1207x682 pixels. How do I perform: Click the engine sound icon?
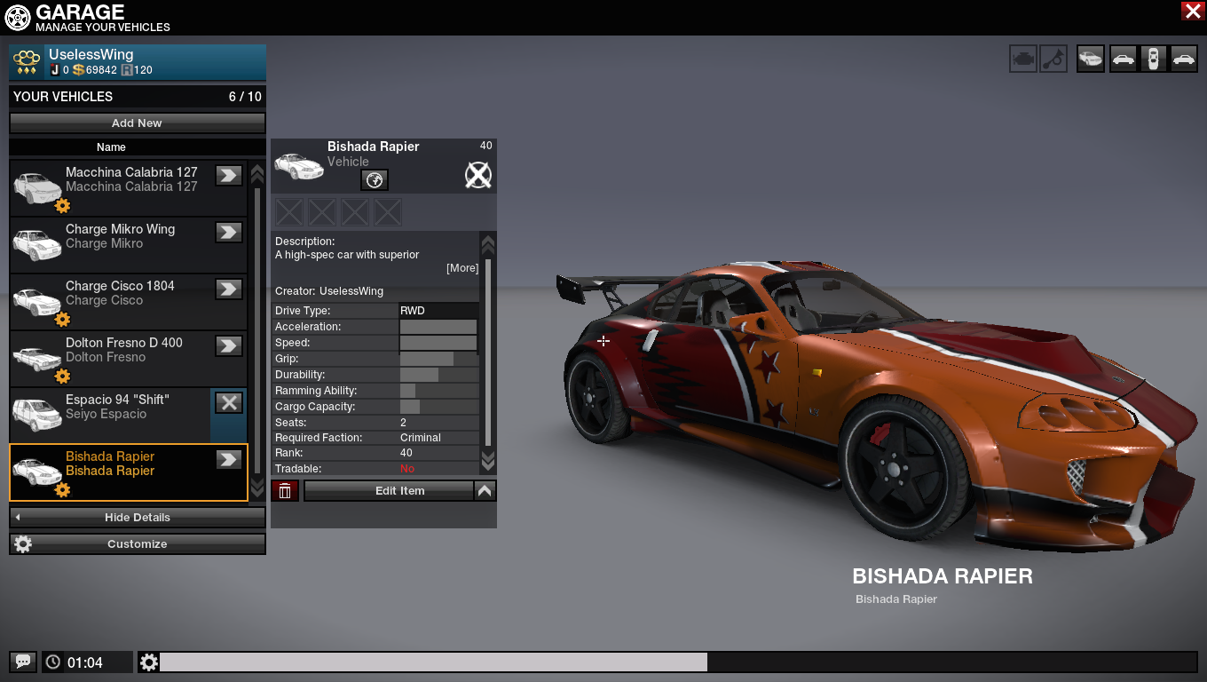tap(1022, 59)
